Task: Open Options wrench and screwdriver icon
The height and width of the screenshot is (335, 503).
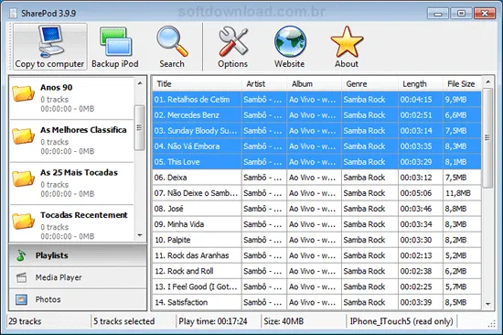Action: pyautogui.click(x=233, y=42)
